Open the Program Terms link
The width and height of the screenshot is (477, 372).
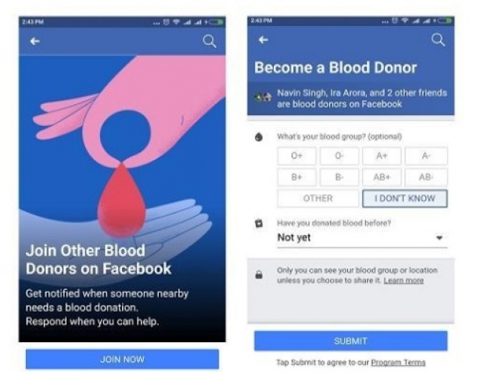point(398,363)
